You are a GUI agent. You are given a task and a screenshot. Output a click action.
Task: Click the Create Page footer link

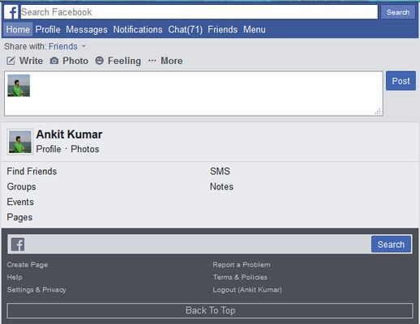pos(28,265)
